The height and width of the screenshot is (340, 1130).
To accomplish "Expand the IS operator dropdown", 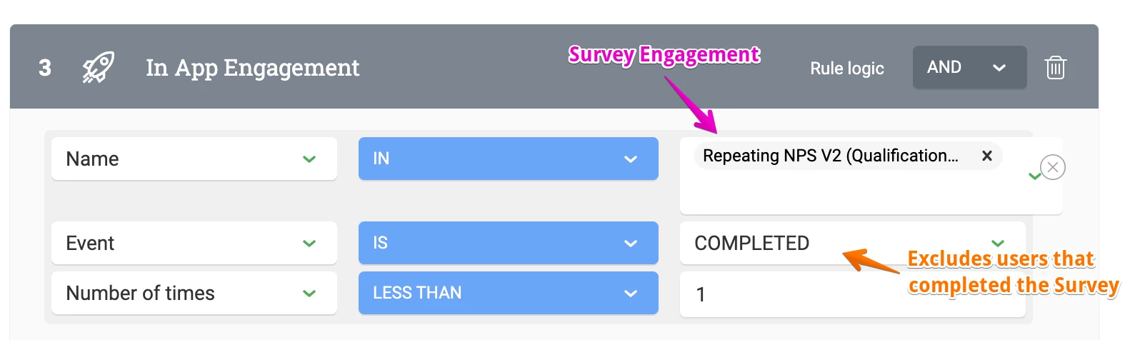I will (508, 243).
